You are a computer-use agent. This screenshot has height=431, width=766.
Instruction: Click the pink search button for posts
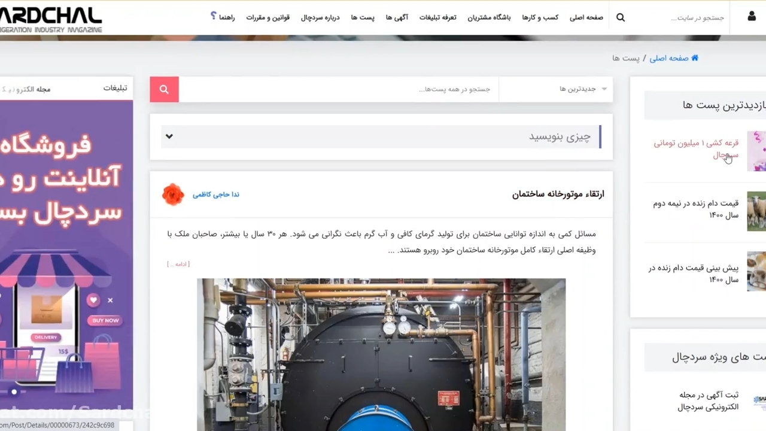[x=164, y=89]
